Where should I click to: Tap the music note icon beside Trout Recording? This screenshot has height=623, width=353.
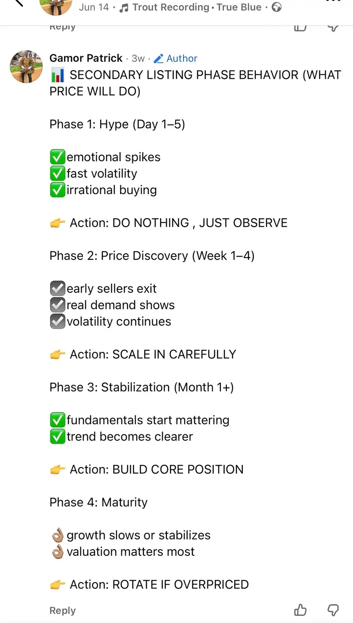point(124,8)
